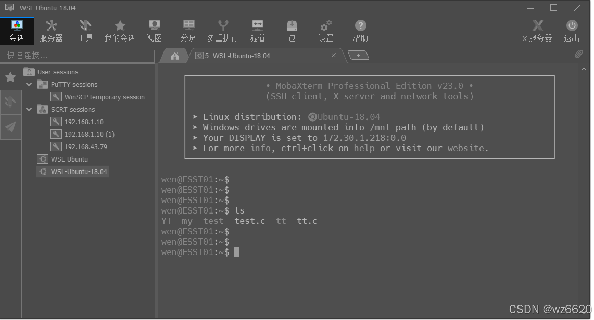Viewport: 594px width, 320px height.
Task: Click the title bar app icon
Action: pyautogui.click(x=9, y=8)
